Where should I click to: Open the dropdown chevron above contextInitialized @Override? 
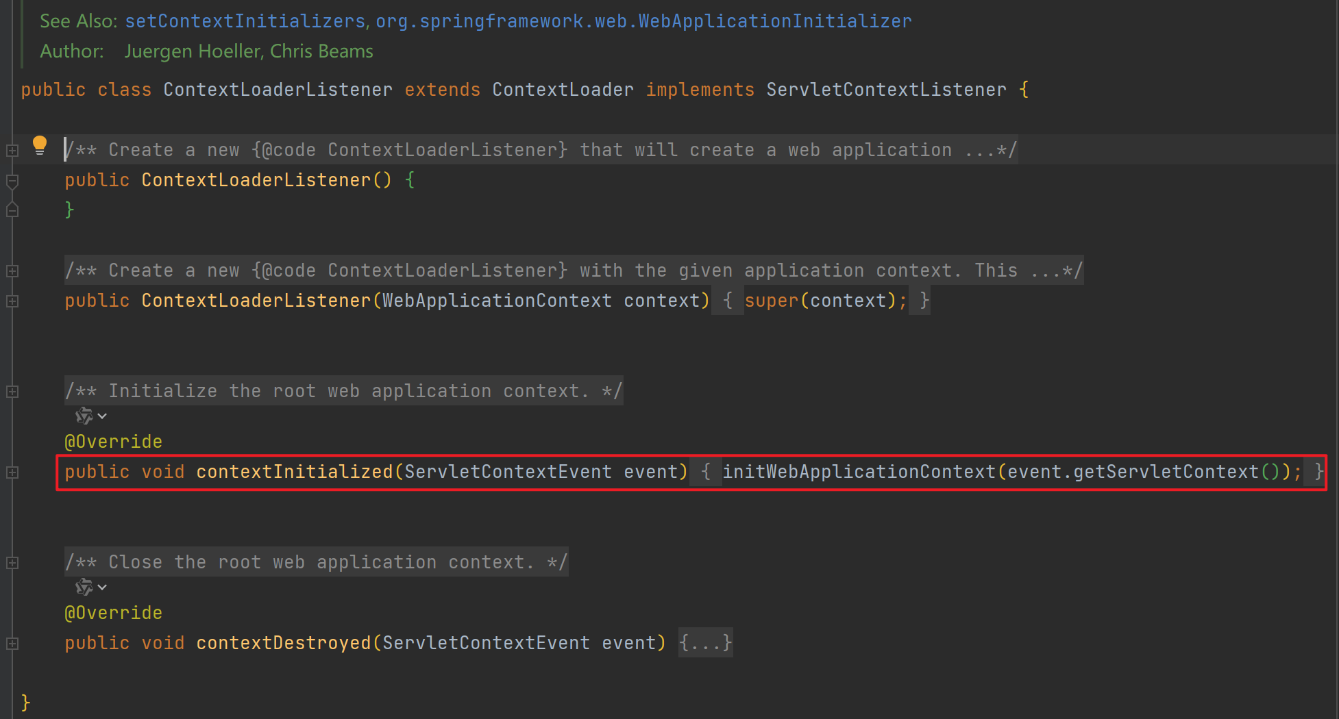coord(102,416)
